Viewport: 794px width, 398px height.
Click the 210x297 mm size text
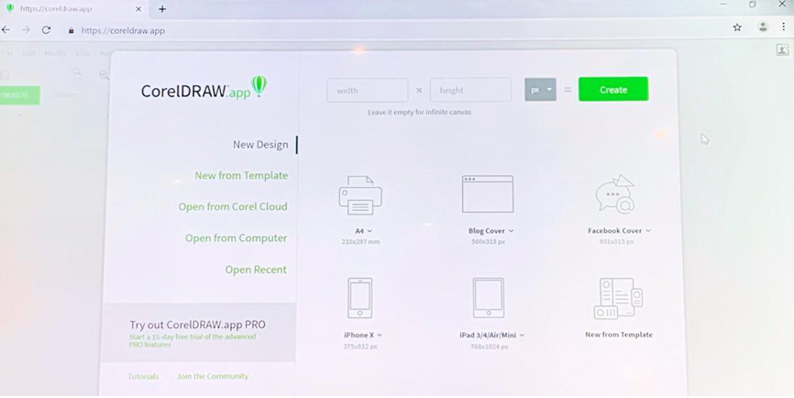click(x=360, y=242)
